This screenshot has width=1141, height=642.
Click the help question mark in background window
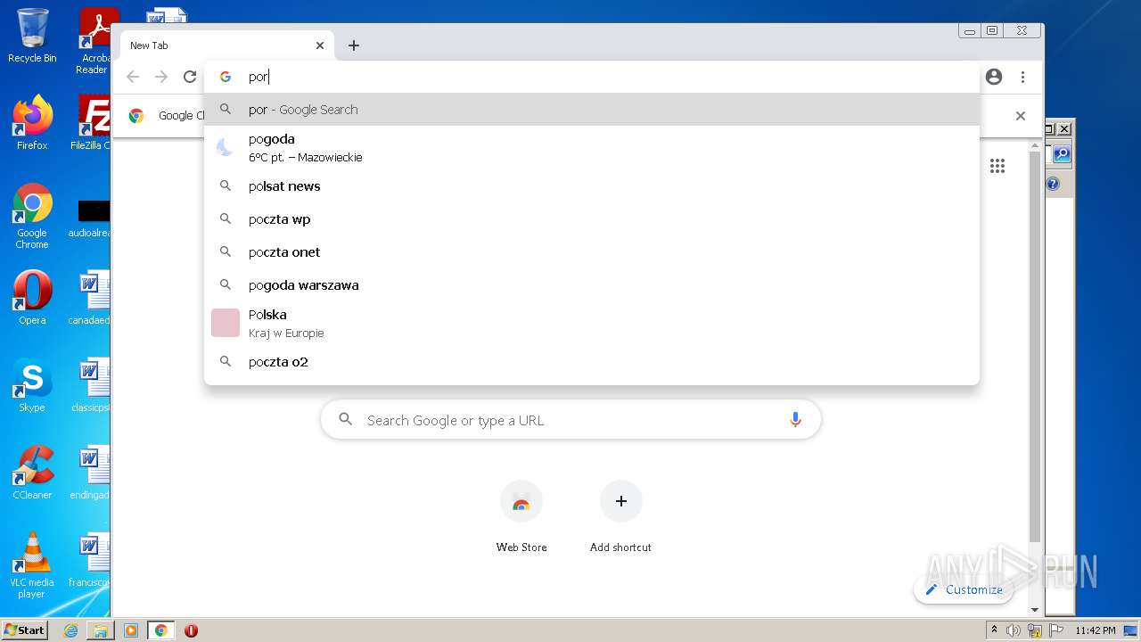point(1053,184)
